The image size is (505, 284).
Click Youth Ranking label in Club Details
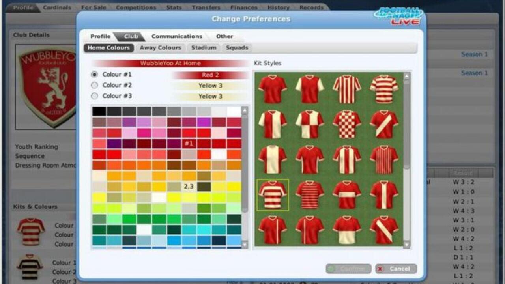36,147
